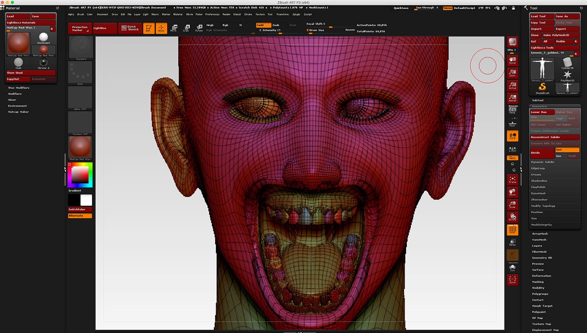Open the Zplugin menu
Viewport: 587px width, 333px height.
[x=296, y=14]
